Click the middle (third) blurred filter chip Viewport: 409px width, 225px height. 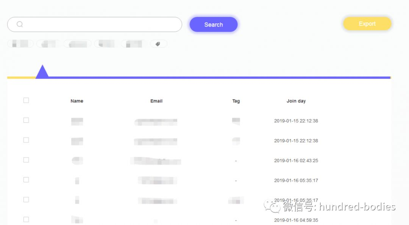[77, 44]
